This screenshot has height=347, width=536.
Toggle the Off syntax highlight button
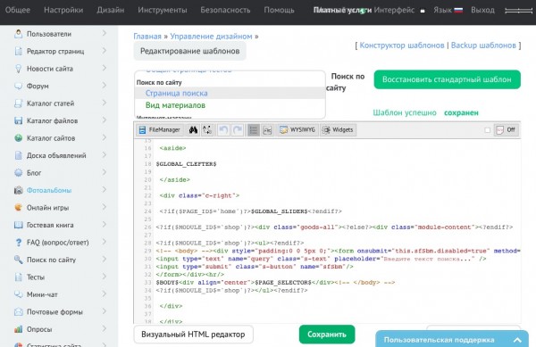pyautogui.click(x=506, y=130)
